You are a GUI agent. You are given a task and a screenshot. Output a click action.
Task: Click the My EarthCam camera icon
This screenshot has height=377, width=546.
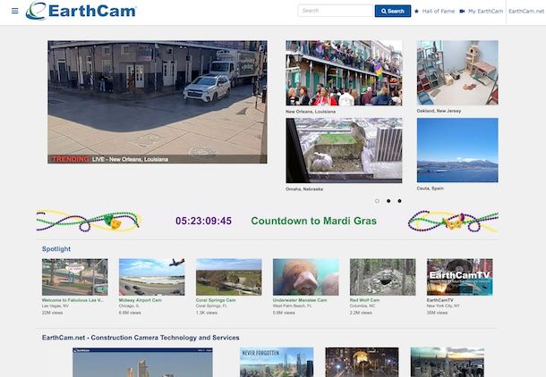[461, 11]
